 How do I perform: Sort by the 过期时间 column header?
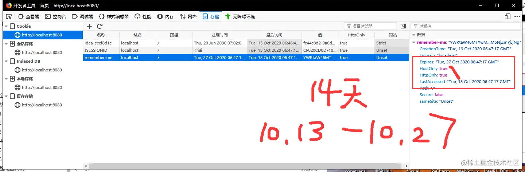pyautogui.click(x=219, y=35)
